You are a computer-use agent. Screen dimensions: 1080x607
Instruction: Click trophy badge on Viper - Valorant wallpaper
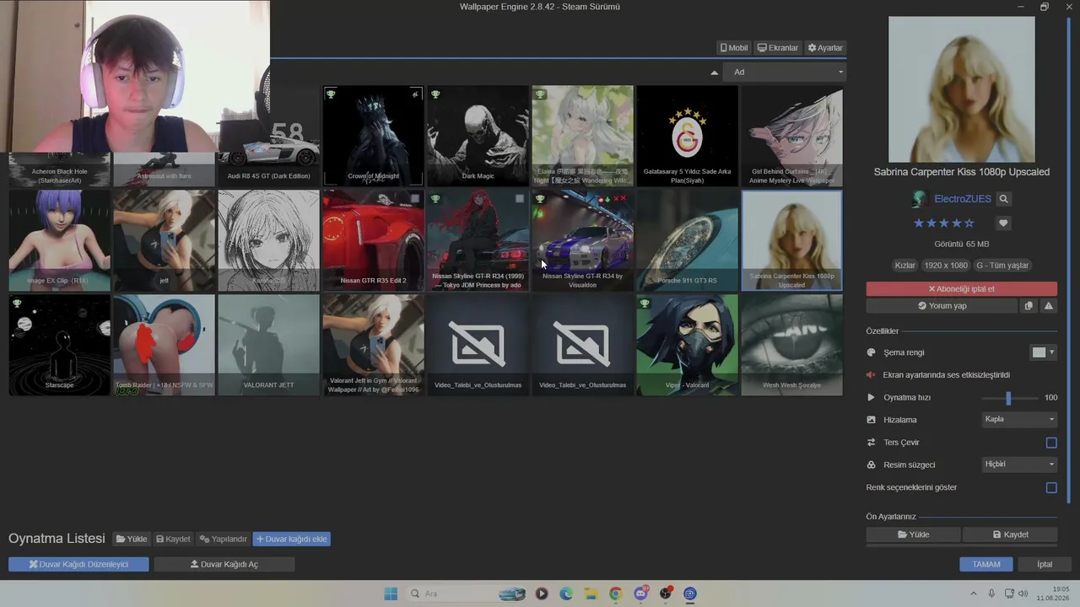(x=645, y=303)
